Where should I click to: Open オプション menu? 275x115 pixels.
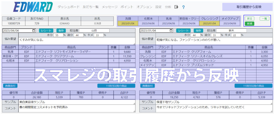144,7
